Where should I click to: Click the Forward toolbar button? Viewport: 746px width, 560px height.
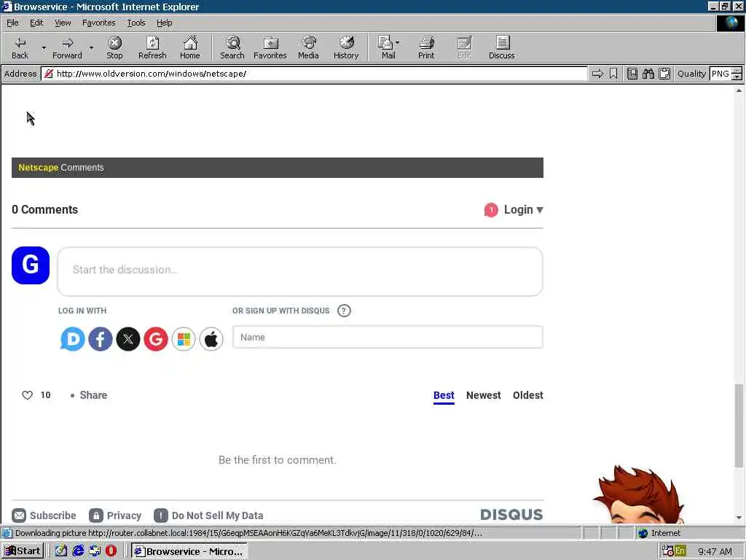pos(67,47)
